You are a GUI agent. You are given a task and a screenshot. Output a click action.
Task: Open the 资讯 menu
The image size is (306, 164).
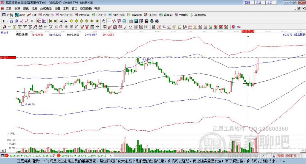tap(26, 9)
